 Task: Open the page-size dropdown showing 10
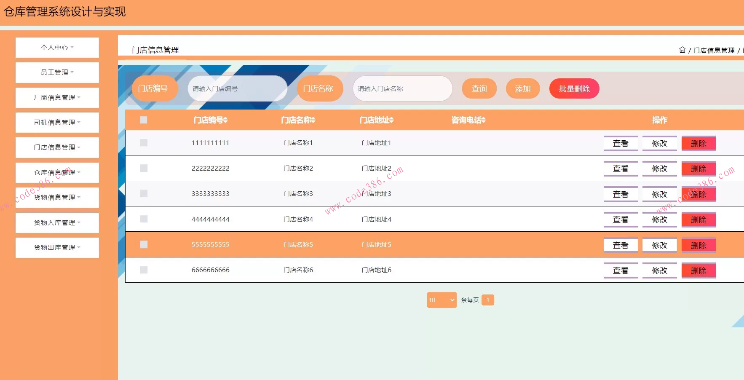(x=442, y=300)
